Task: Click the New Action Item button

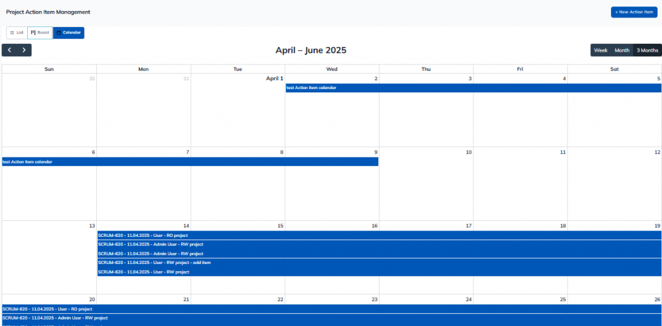Action: pos(634,12)
